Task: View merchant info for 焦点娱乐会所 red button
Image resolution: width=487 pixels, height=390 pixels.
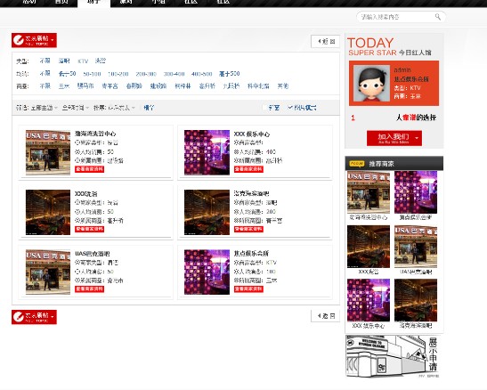Action: tap(248, 289)
